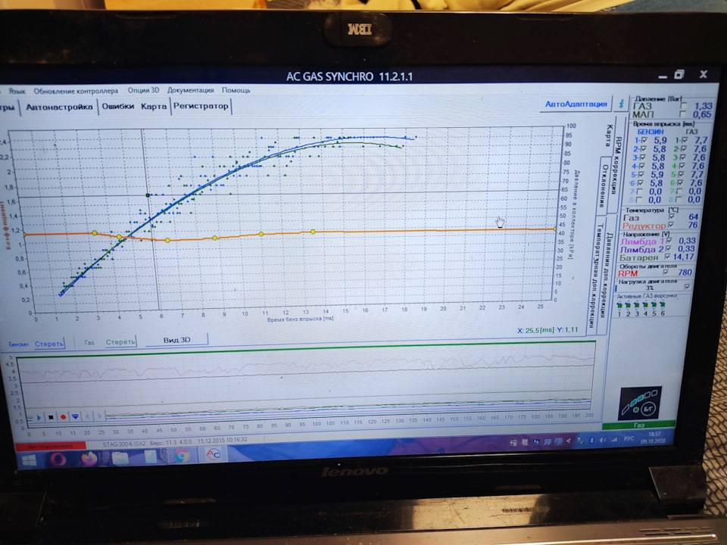
Task: Click the stop (black square) oscilloscope button
Action: pos(51,418)
